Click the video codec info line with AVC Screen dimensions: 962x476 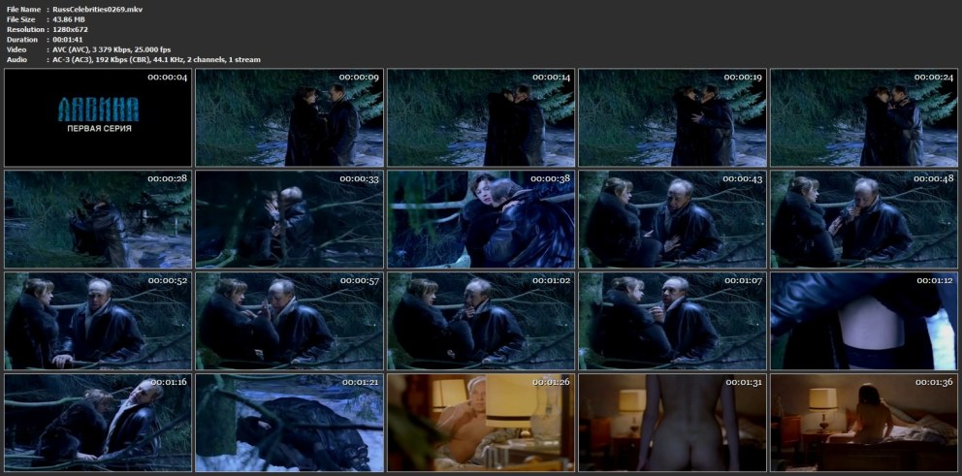tap(112, 49)
